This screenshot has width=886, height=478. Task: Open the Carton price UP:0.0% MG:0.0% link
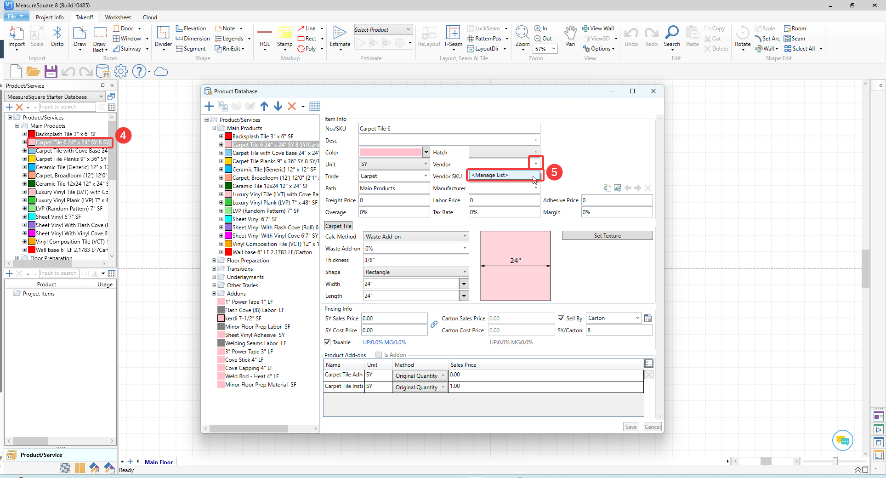[511, 342]
